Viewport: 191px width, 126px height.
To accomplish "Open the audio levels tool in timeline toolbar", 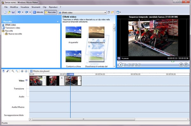I will coord(4,71).
